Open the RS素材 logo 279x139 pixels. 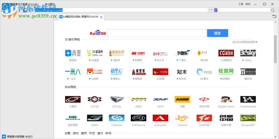coord(204,71)
